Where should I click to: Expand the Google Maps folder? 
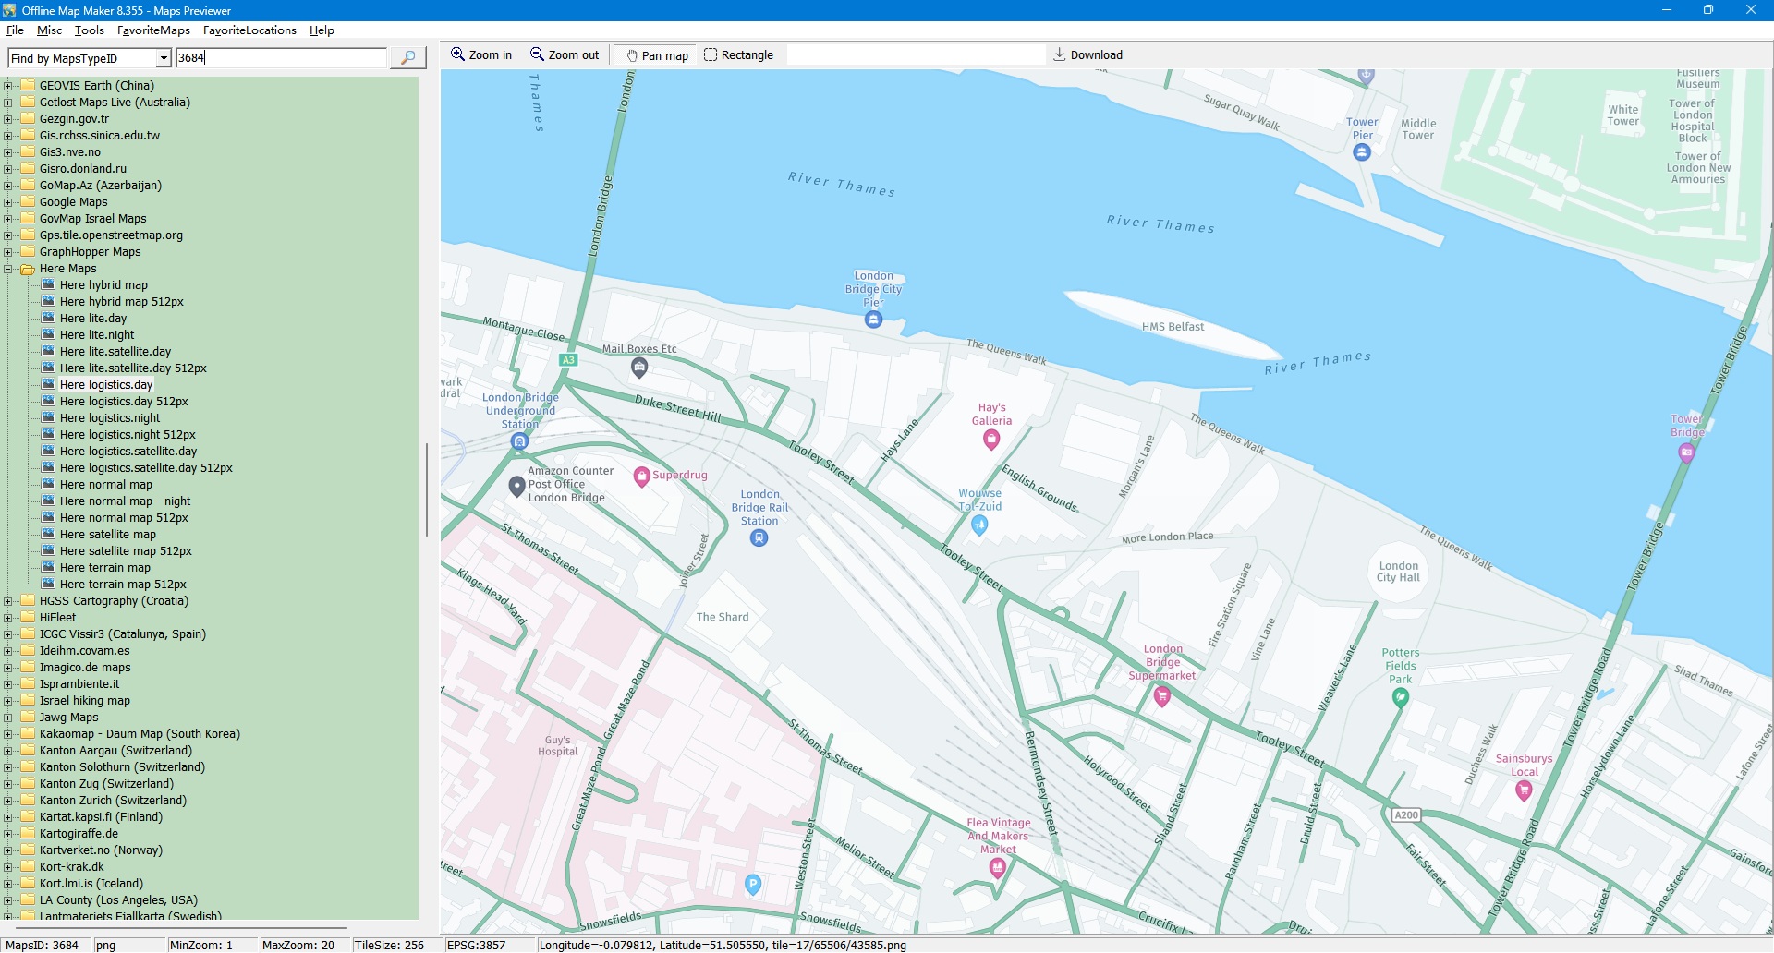8,203
